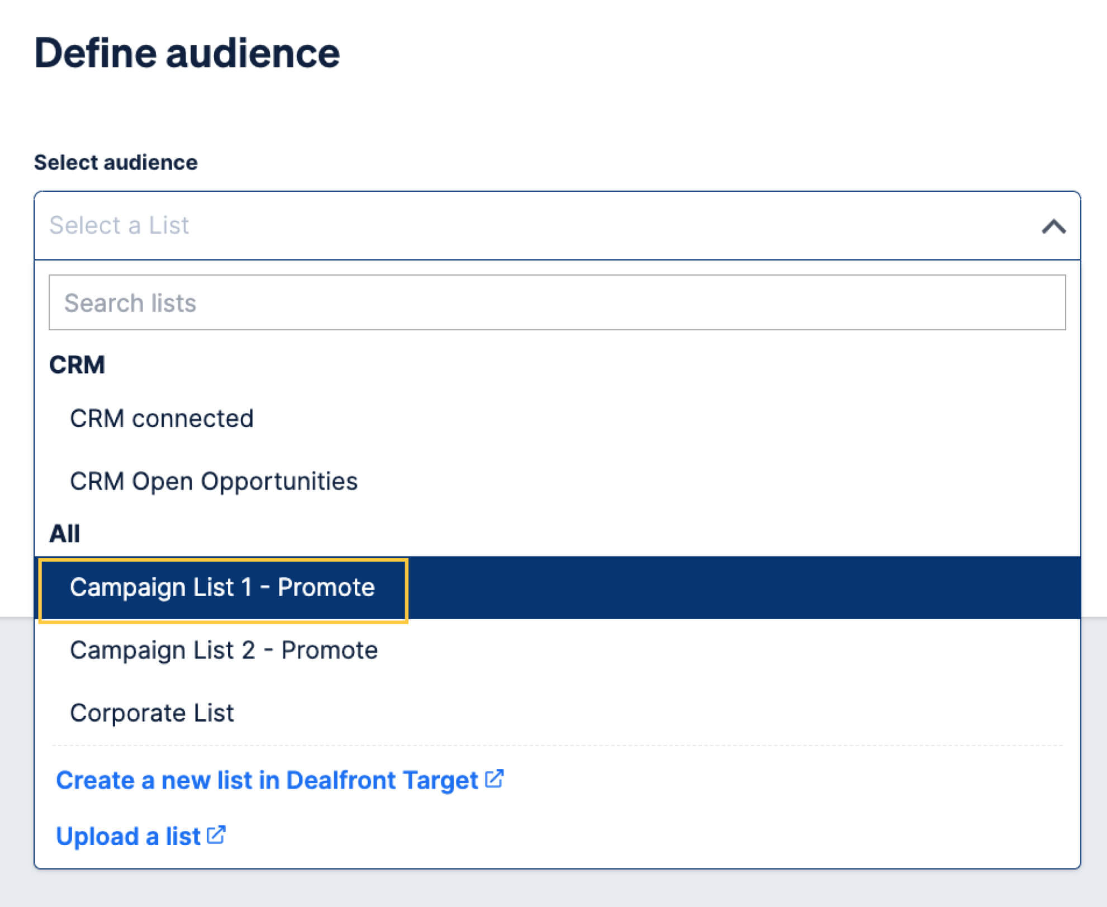Collapse the list dropdown using the chevron
1107x907 pixels.
coord(1053,226)
